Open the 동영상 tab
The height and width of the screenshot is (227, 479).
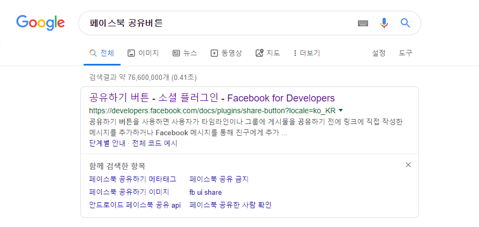[x=226, y=53]
